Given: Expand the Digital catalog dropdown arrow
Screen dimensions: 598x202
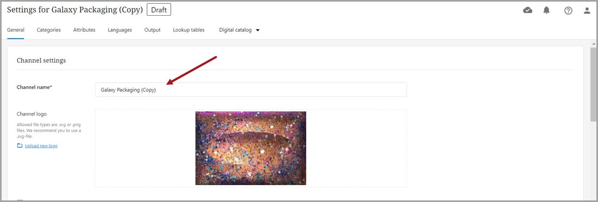Looking at the screenshot, I should tap(258, 30).
